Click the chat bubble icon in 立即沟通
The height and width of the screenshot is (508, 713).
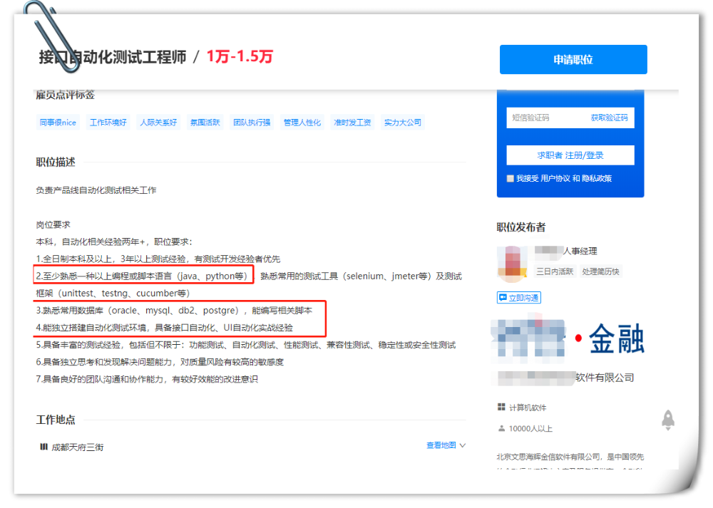503,298
